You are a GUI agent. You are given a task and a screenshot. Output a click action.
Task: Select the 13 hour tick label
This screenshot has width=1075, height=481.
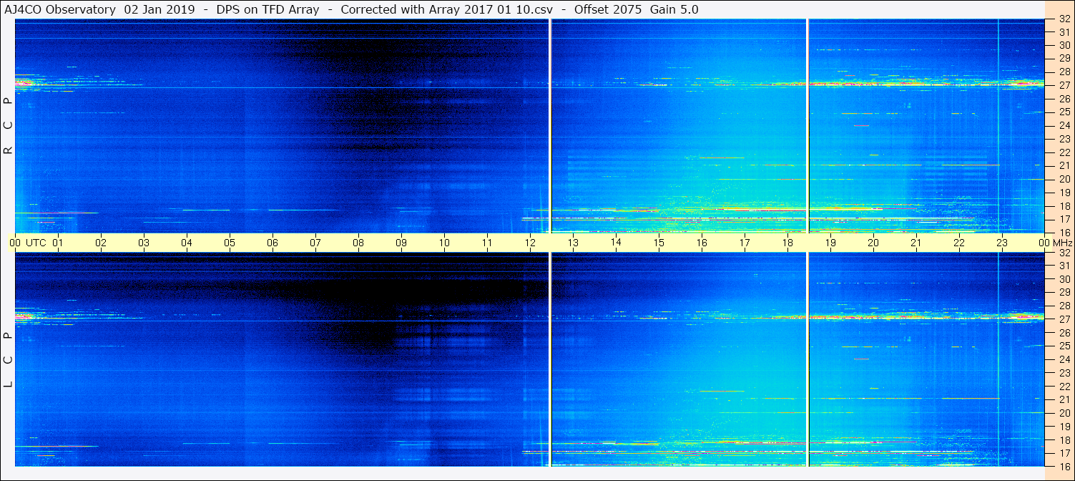coord(573,243)
